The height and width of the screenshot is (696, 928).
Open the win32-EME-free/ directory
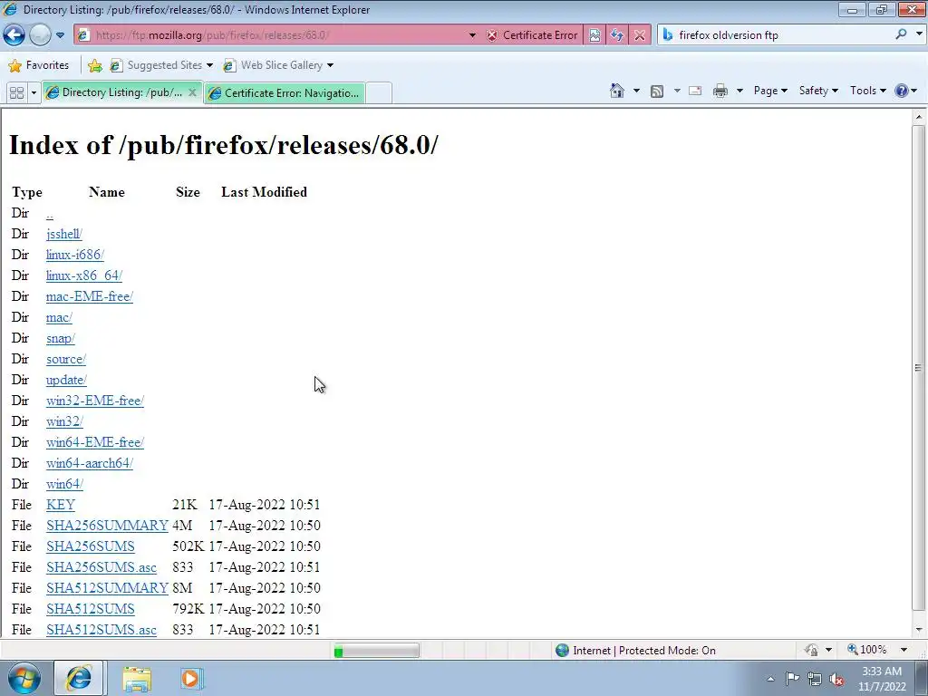click(x=95, y=401)
